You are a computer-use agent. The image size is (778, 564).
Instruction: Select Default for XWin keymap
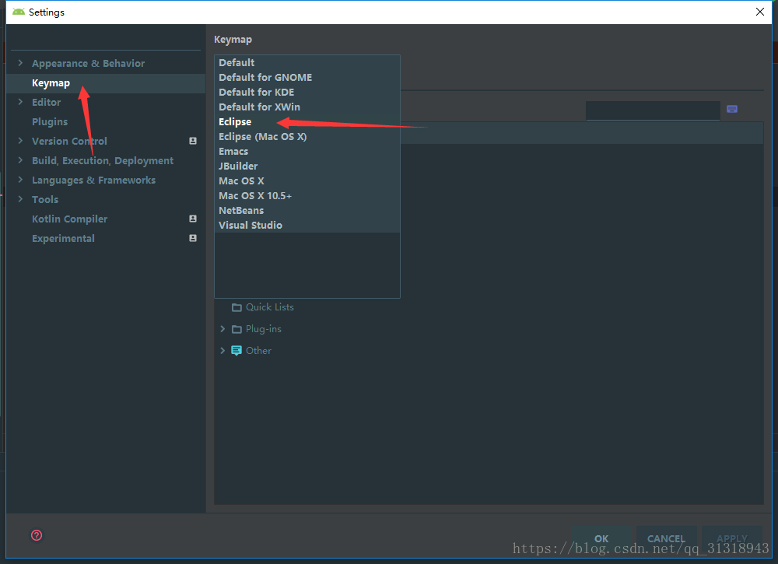pyautogui.click(x=307, y=107)
